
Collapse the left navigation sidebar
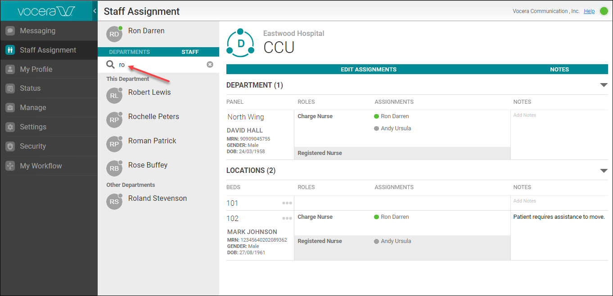pyautogui.click(x=95, y=11)
